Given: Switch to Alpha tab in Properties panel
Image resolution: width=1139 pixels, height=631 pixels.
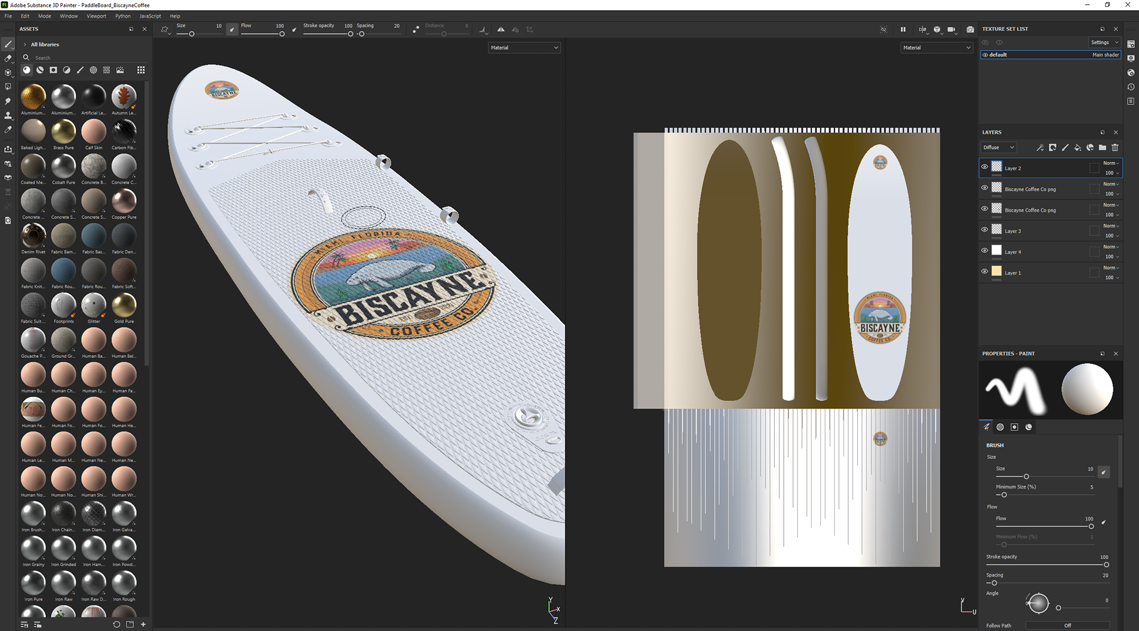Looking at the screenshot, I should point(1000,427).
